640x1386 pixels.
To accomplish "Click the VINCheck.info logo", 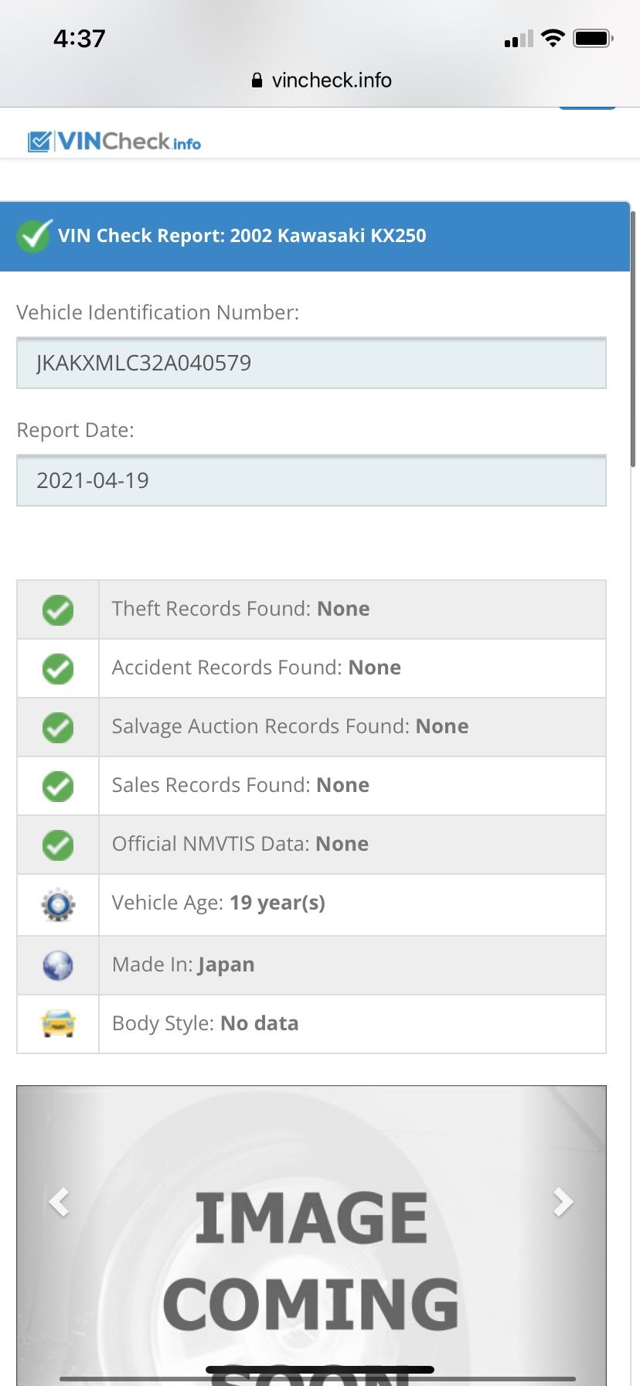I will 114,142.
